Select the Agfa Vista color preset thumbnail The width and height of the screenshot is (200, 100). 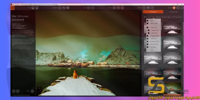[x=172, y=73]
